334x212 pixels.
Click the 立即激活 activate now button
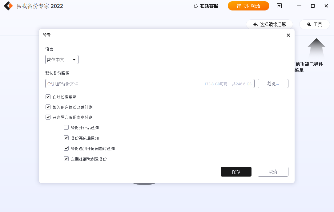point(248,6)
